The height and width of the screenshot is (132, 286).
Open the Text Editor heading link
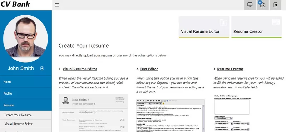tap(149, 69)
